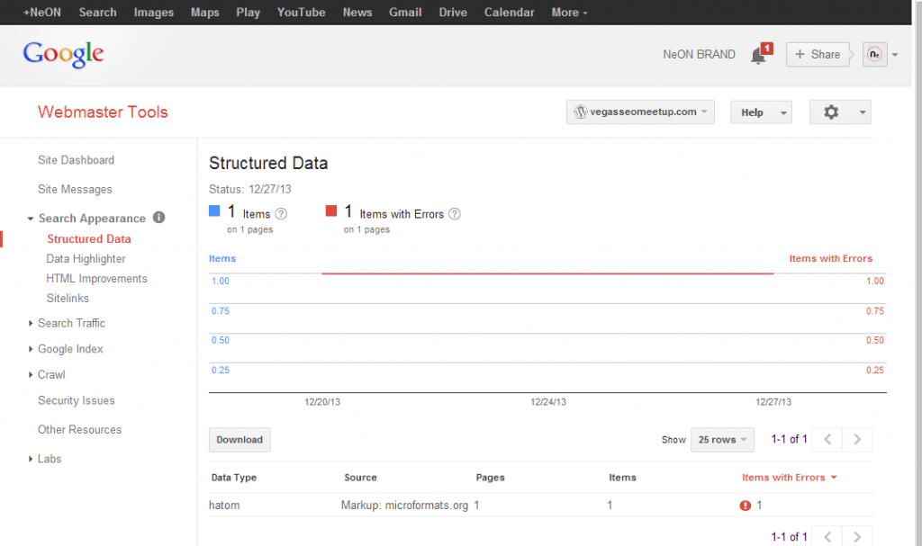This screenshot has height=546, width=922.
Task: Click the red Items with Errors square
Action: click(x=331, y=211)
